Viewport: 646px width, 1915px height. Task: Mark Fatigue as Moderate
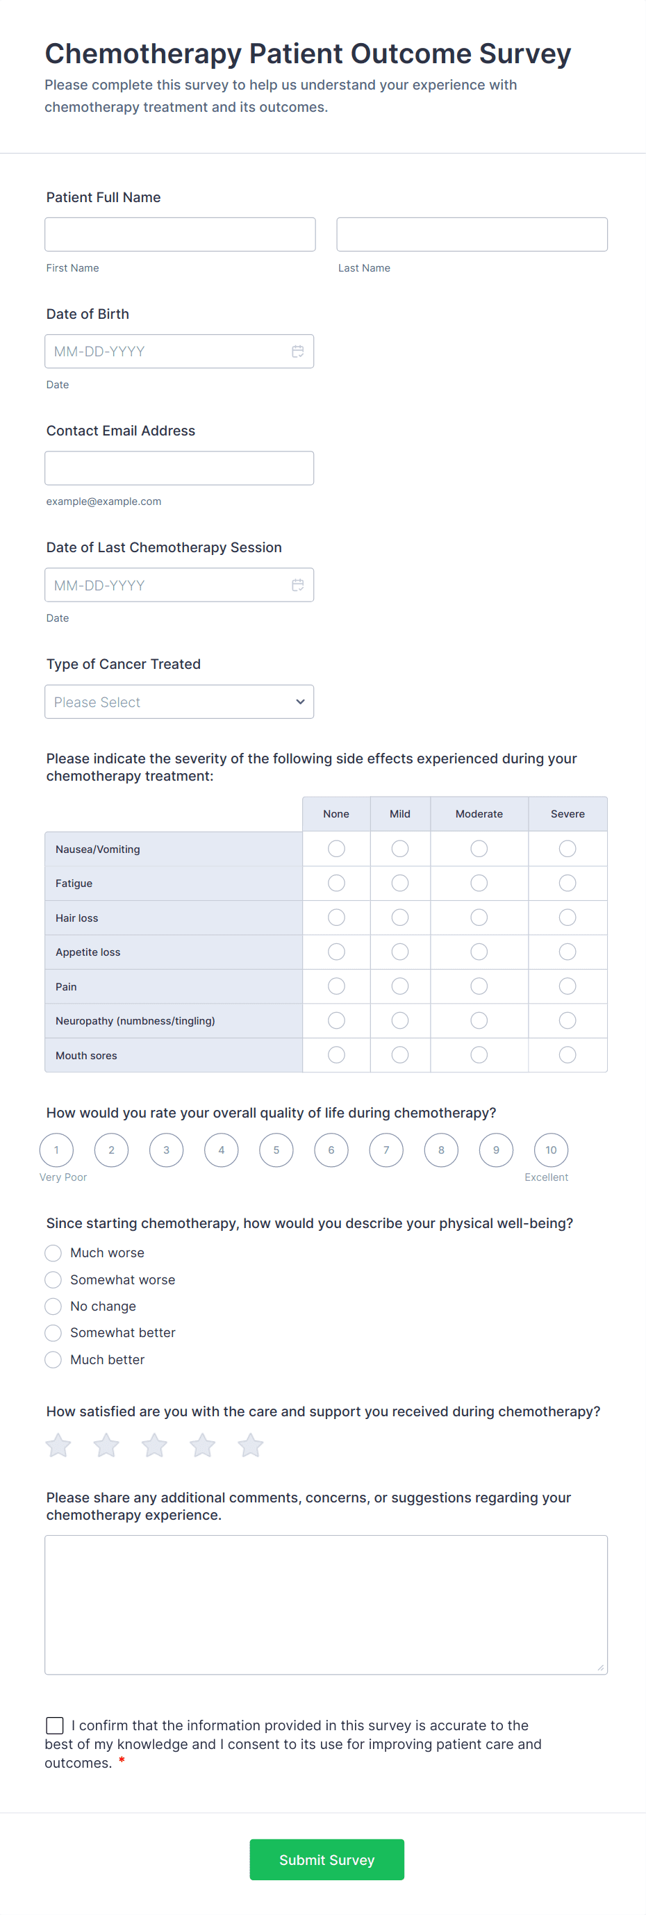click(479, 883)
